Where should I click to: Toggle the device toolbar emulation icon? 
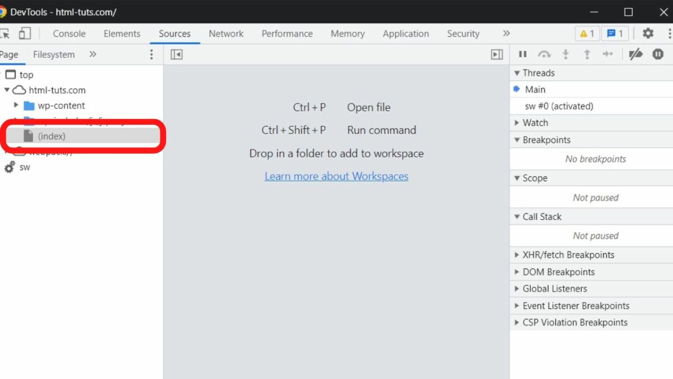[x=24, y=34]
